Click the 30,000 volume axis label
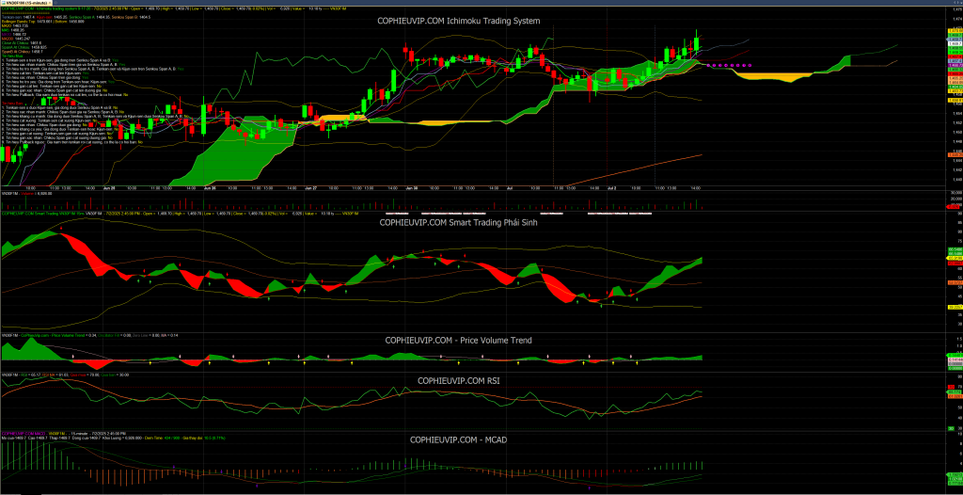Viewport: 963px width, 495px height. 956,193
